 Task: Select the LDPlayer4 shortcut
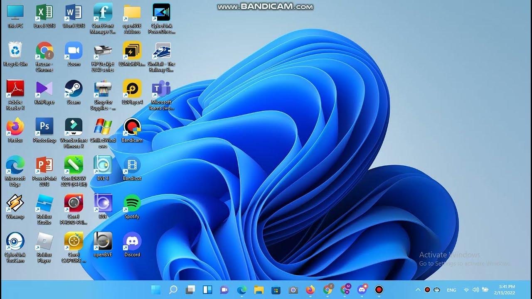pos(132,93)
